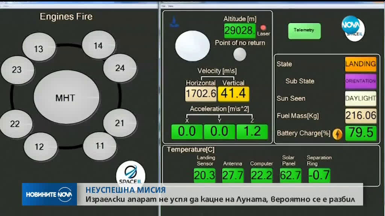Click the large white moon circle
The height and width of the screenshot is (216, 385).
tap(192, 46)
